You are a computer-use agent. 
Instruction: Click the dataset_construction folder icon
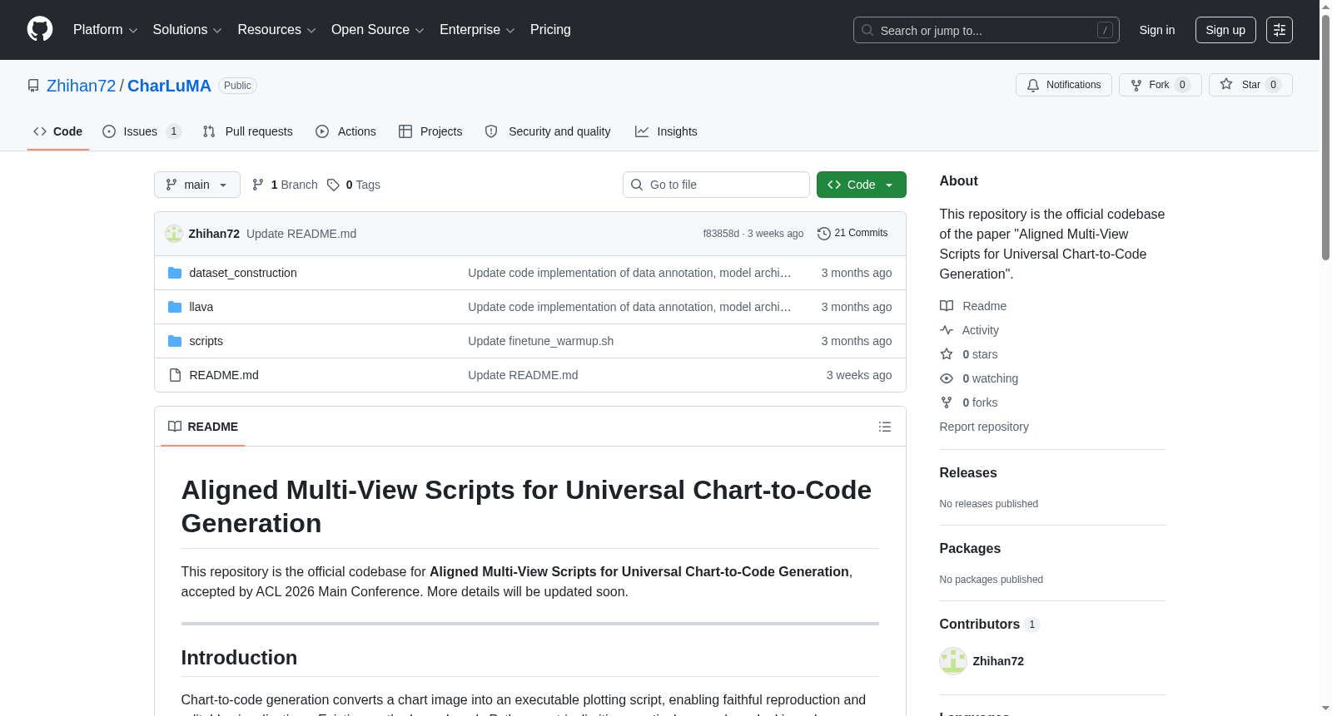175,273
